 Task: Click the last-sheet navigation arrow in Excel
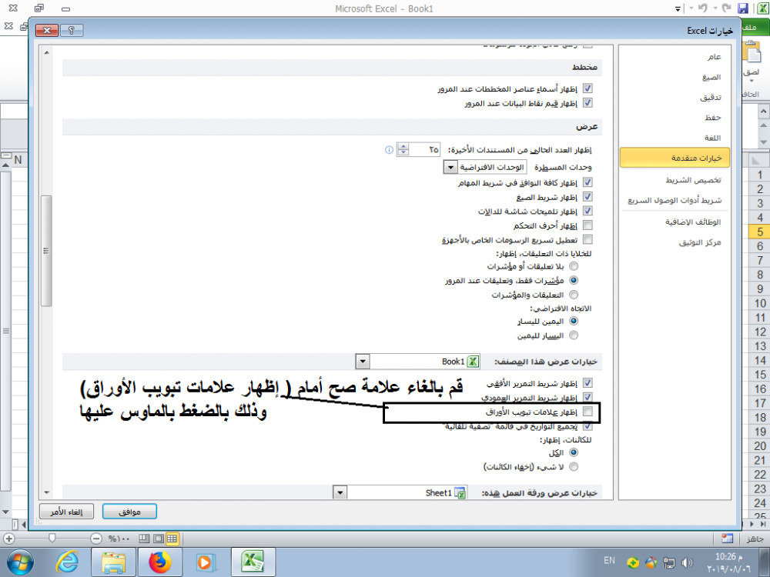[762, 524]
